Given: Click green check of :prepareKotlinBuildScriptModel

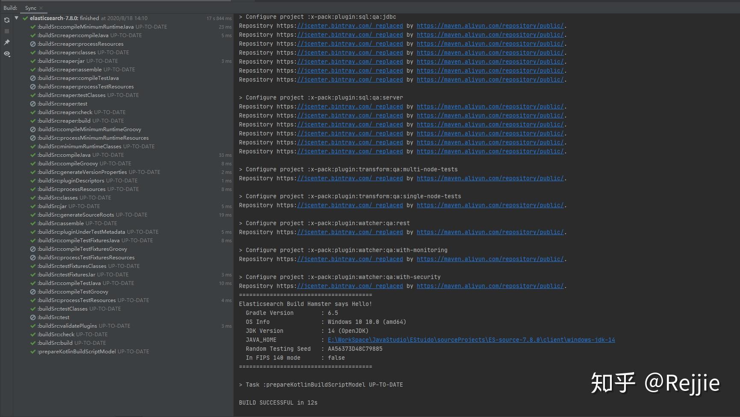Looking at the screenshot, I should click(x=33, y=352).
